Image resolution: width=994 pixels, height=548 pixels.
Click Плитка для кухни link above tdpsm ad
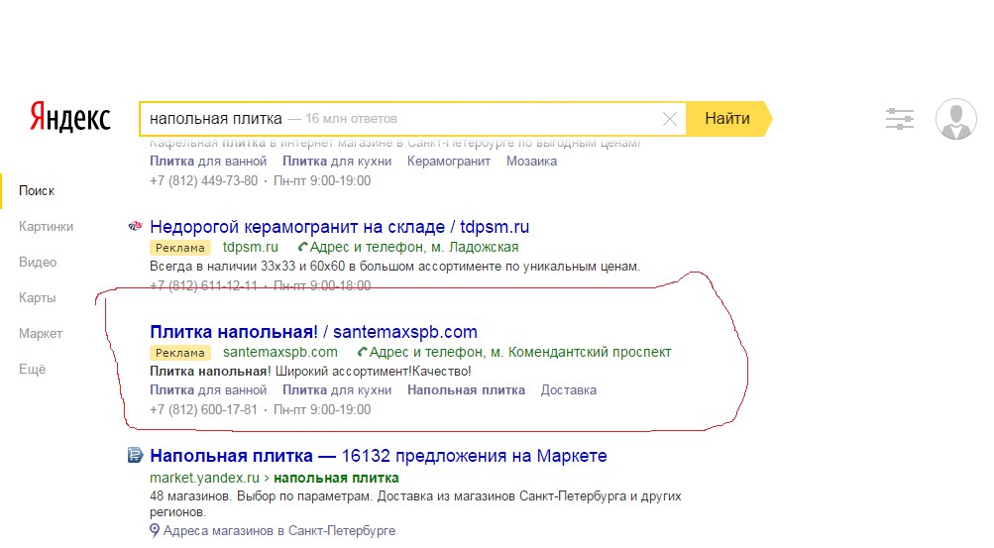point(337,162)
